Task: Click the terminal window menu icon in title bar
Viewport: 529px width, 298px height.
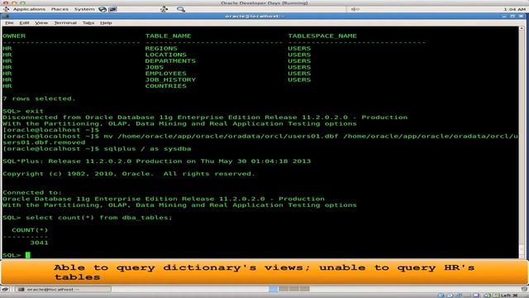Action: point(5,16)
